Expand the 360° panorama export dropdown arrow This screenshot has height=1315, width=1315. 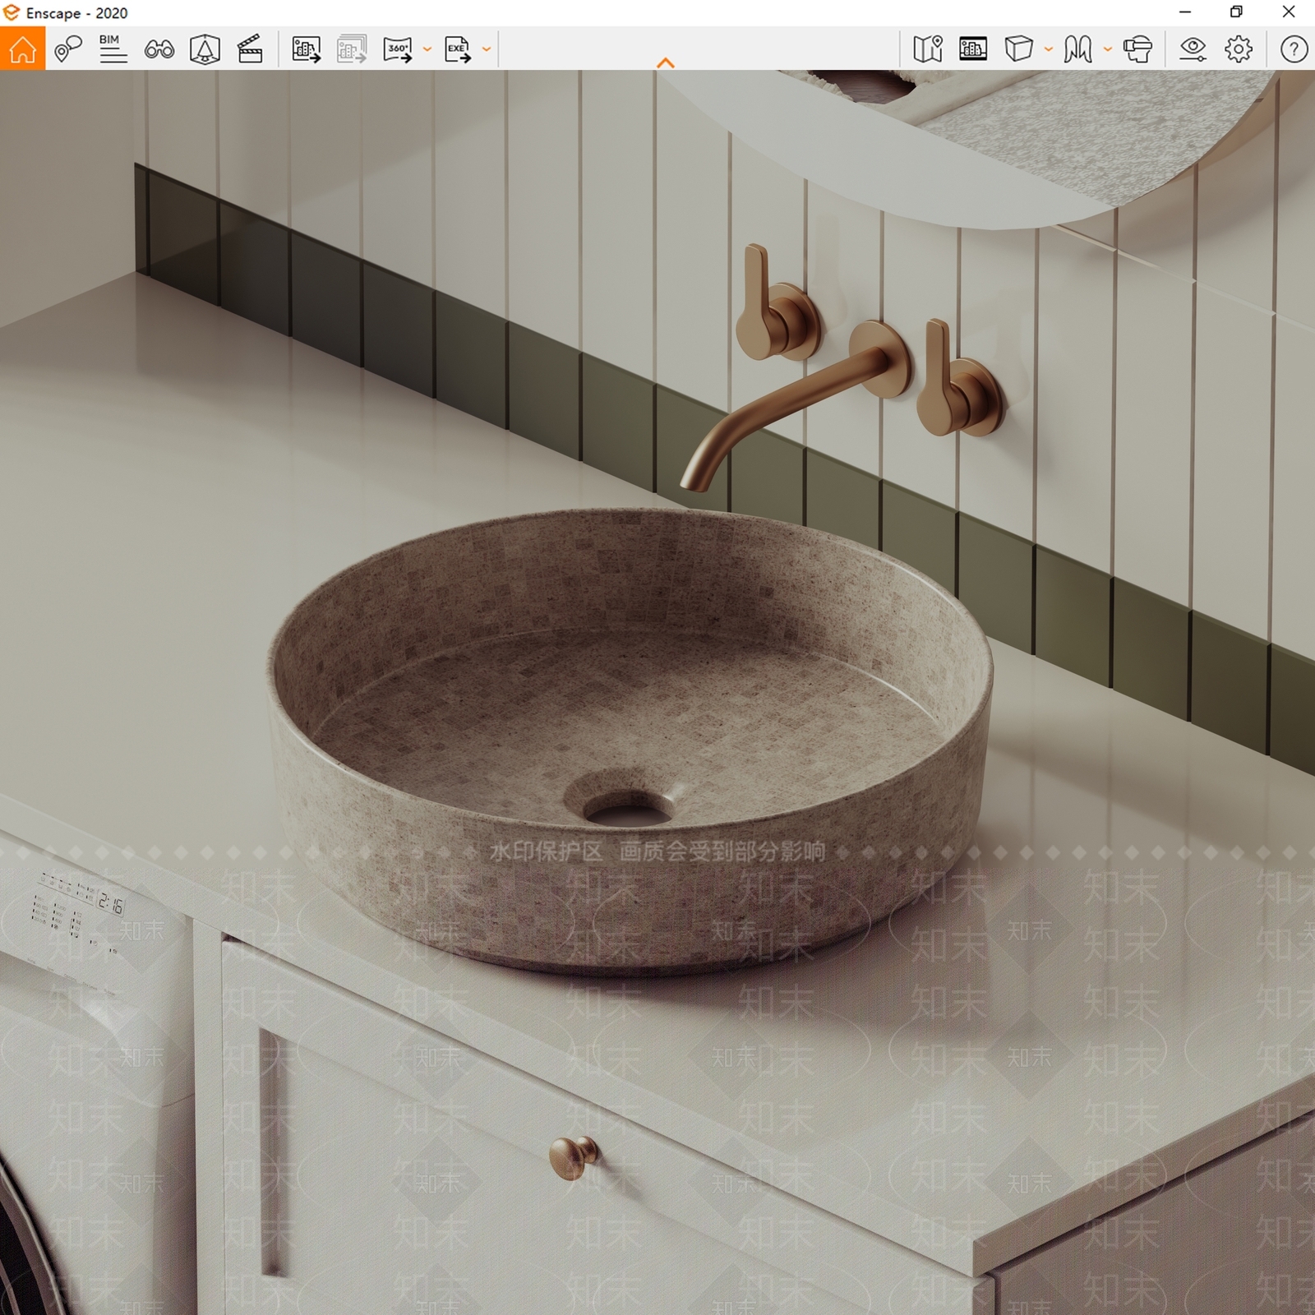coord(427,49)
